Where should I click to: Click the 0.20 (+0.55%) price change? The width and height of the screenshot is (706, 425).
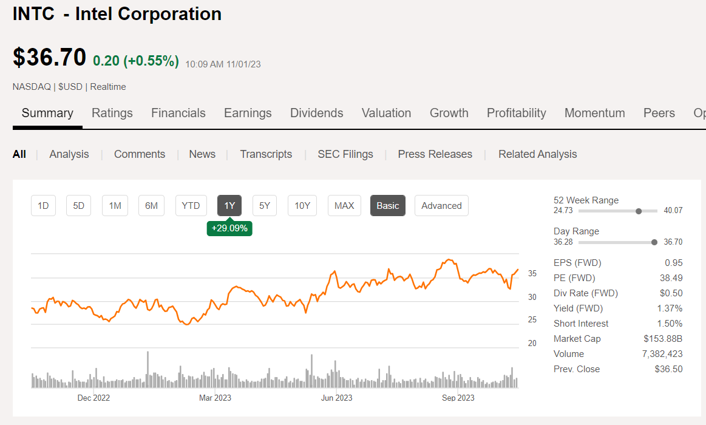(136, 61)
